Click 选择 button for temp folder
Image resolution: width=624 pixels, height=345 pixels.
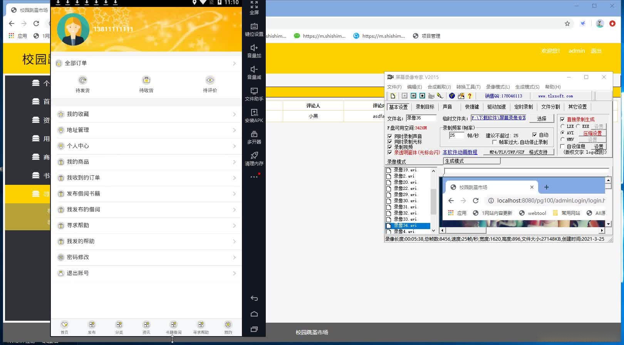(542, 119)
